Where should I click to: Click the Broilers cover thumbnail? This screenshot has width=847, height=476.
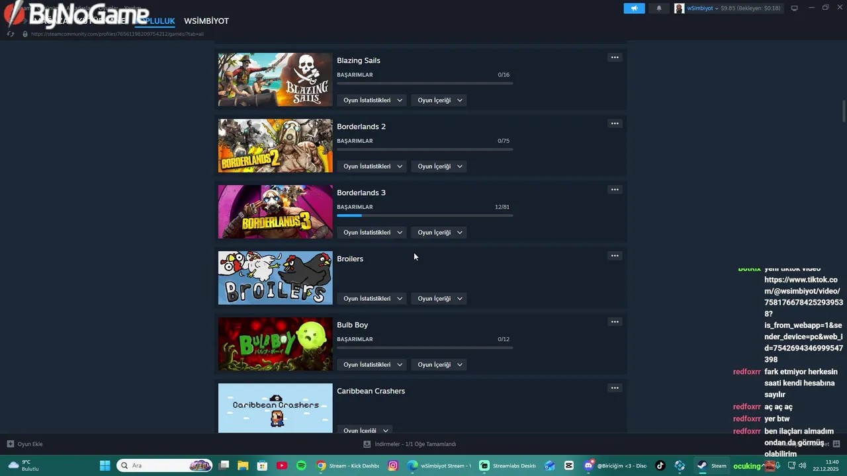pos(275,278)
